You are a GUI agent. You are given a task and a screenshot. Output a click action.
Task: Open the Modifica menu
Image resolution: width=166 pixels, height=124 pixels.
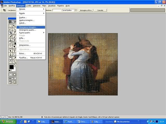12,6
